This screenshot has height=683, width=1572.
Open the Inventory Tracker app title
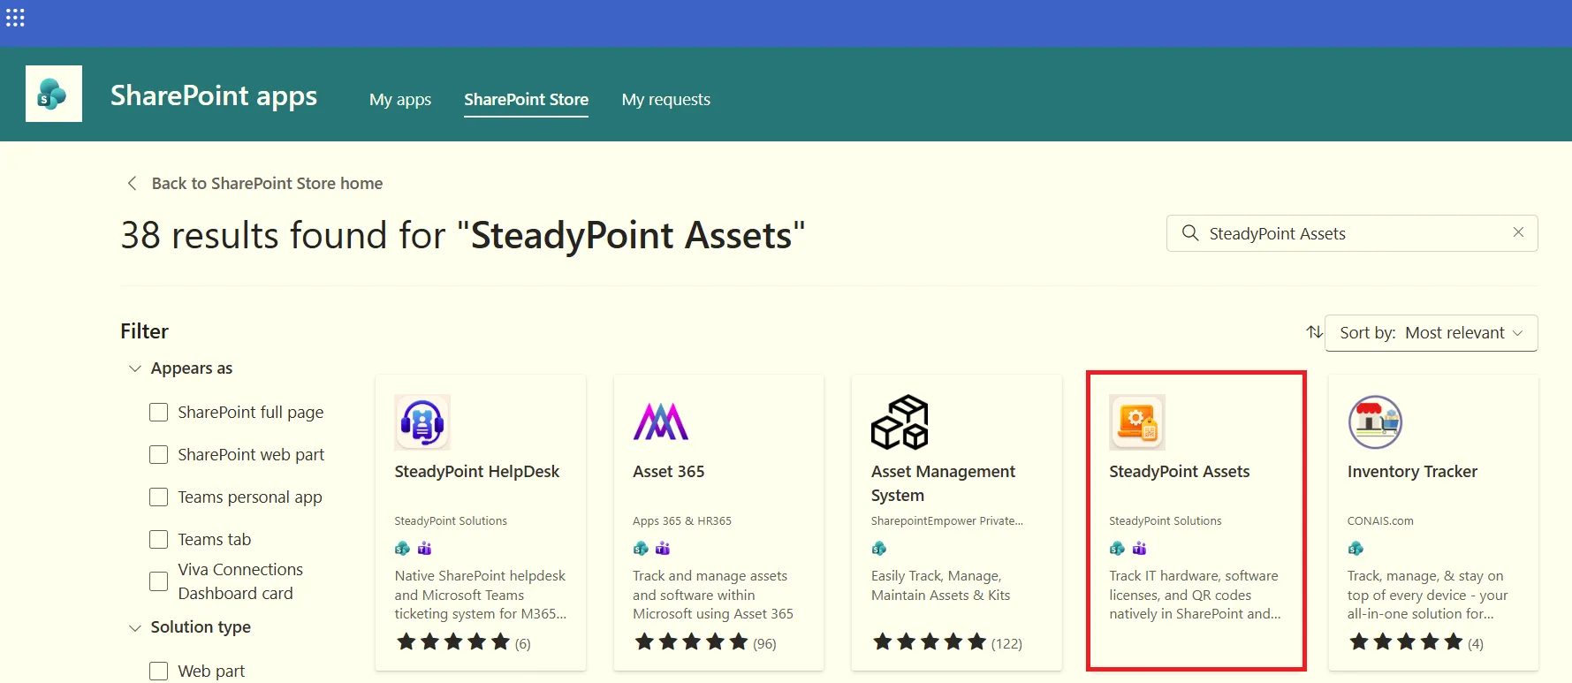point(1412,472)
